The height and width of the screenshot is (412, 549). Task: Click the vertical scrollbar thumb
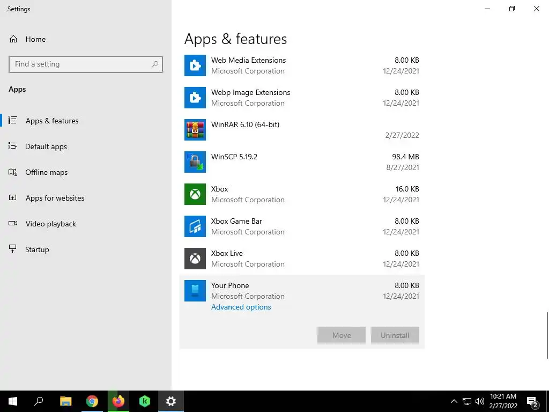[547, 335]
